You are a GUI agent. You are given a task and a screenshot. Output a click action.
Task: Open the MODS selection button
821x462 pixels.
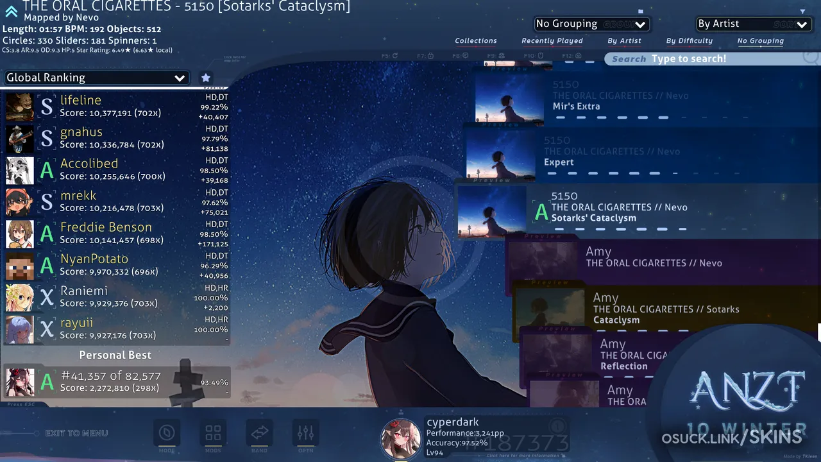point(213,434)
